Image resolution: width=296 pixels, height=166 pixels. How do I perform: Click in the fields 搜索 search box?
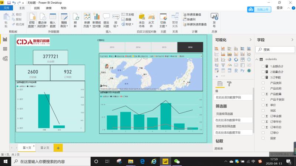[x=275, y=49]
